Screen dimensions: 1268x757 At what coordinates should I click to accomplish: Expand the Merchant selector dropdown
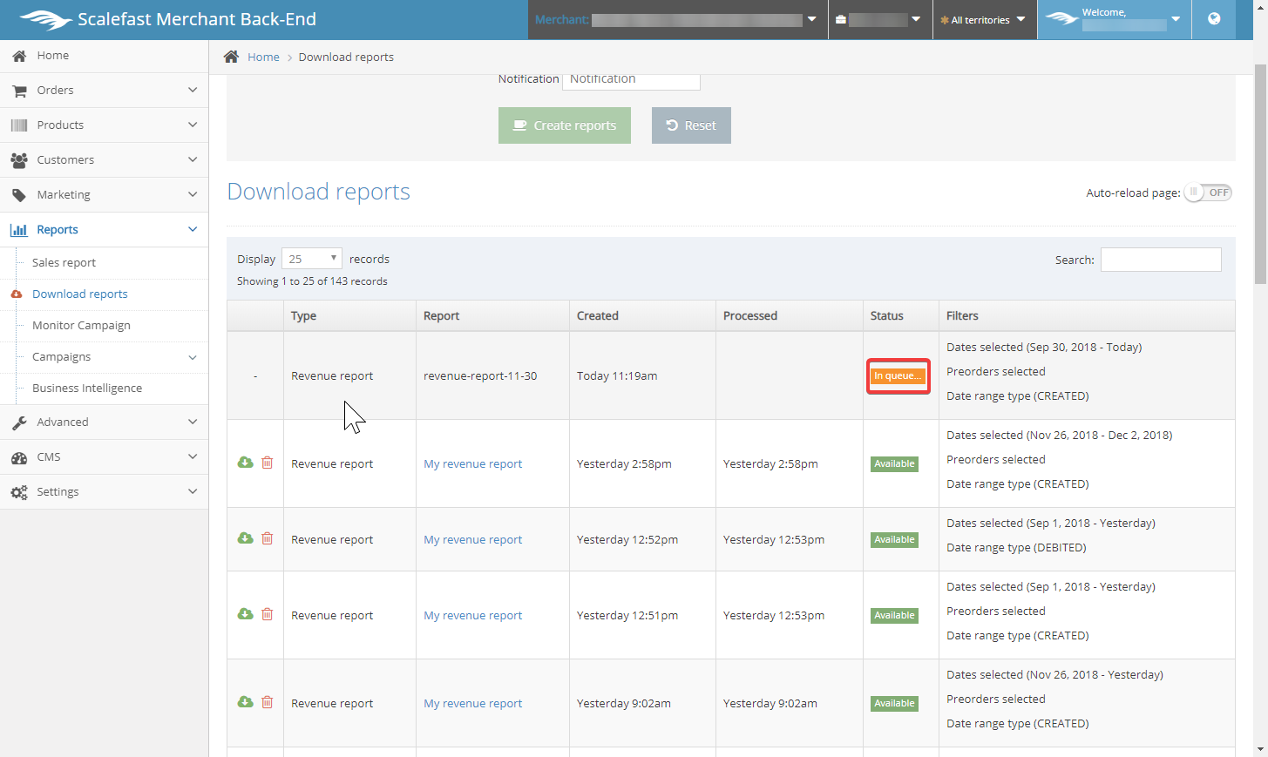tap(811, 19)
